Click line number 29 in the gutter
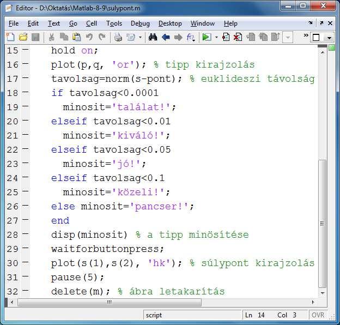The image size is (340, 325). pos(13,249)
